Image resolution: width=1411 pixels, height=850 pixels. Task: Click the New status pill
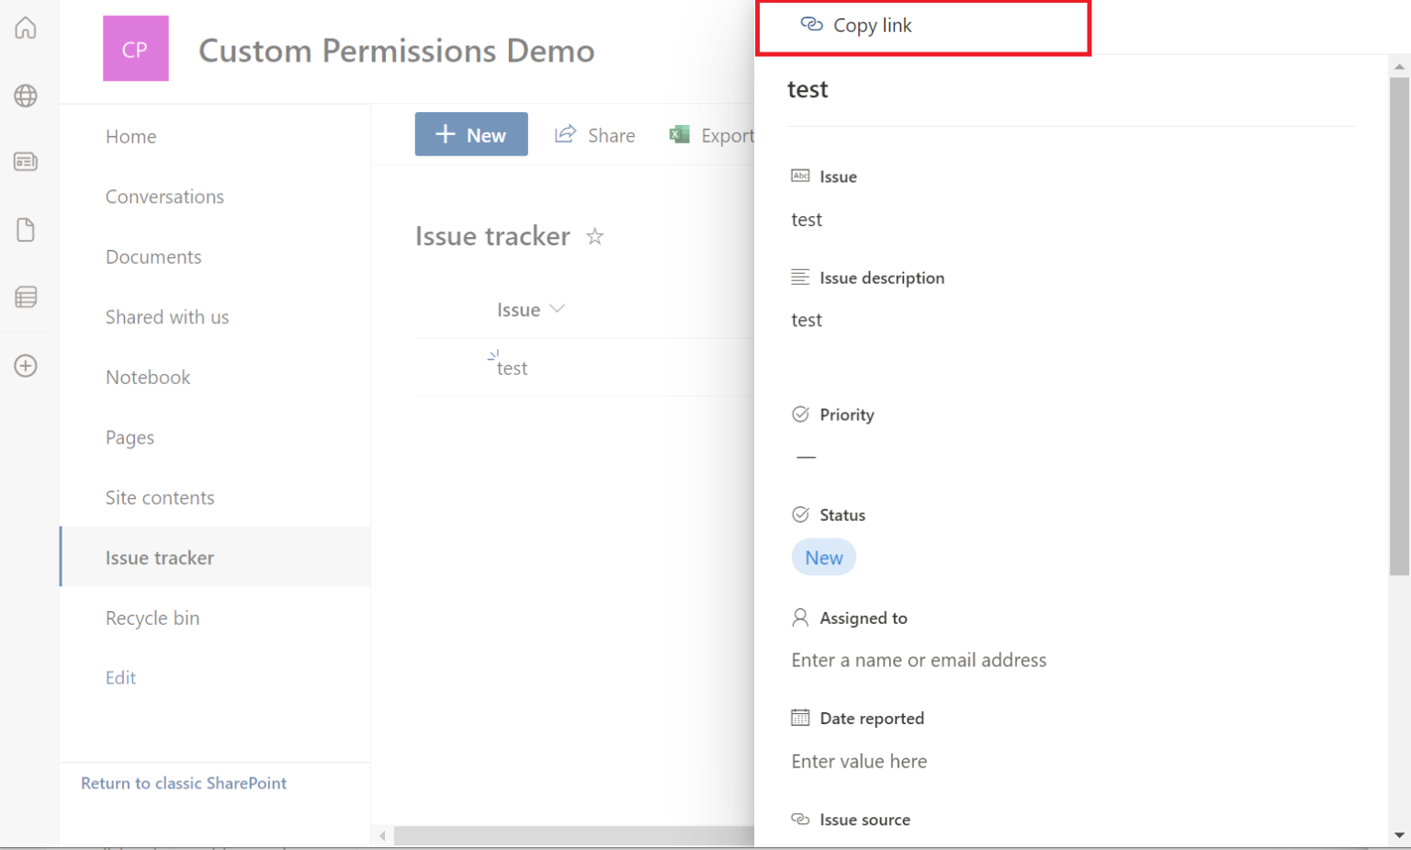[824, 558]
